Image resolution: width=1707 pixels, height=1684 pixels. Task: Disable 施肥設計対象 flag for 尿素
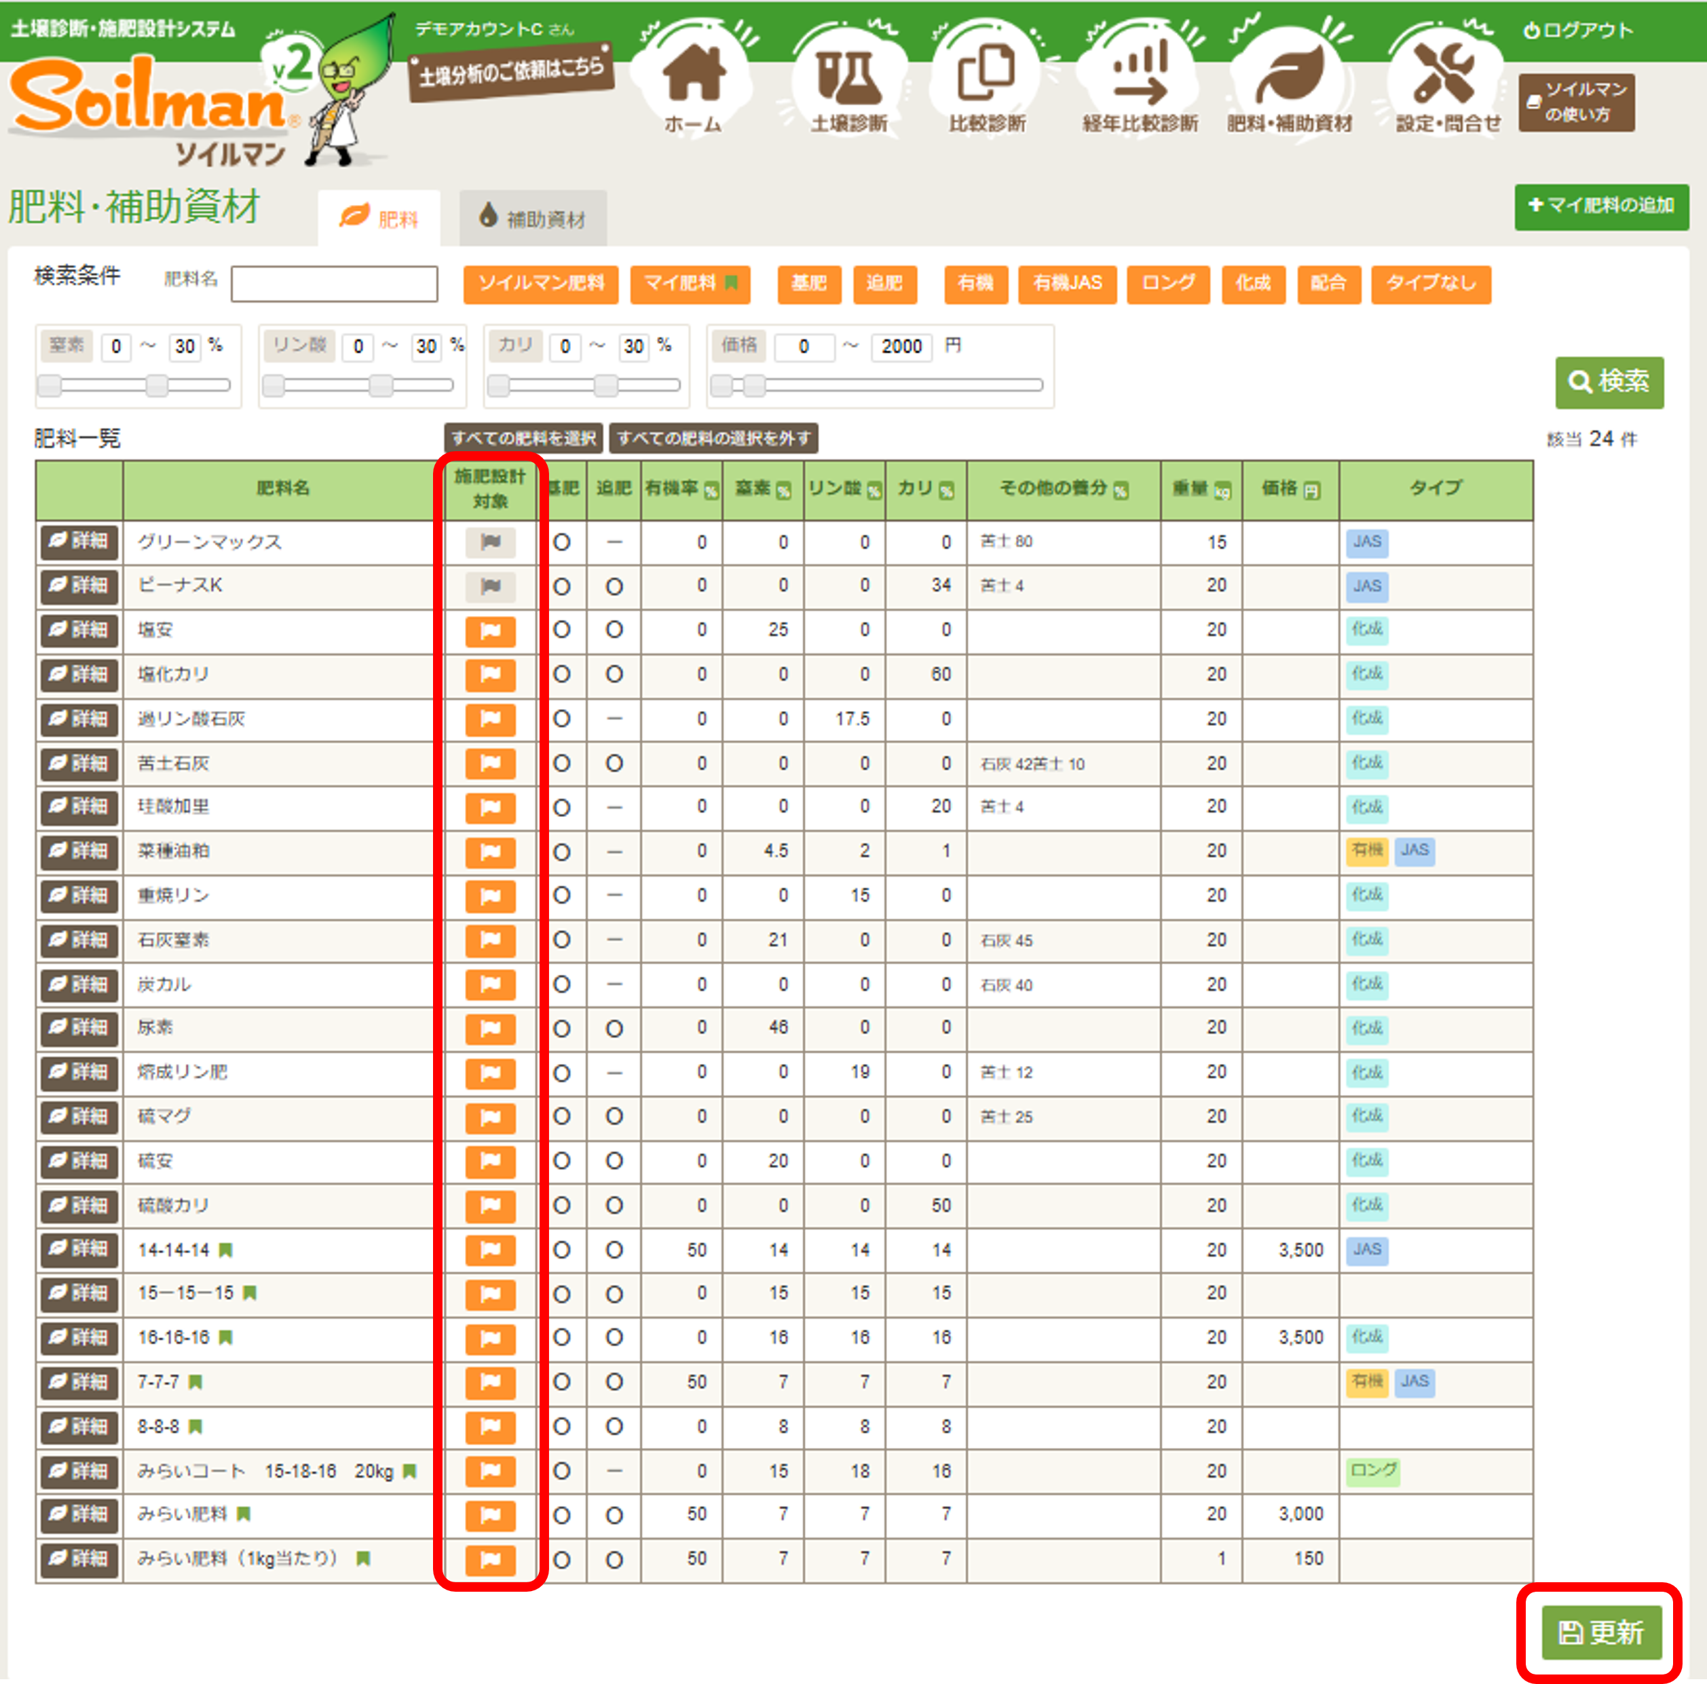click(490, 1028)
